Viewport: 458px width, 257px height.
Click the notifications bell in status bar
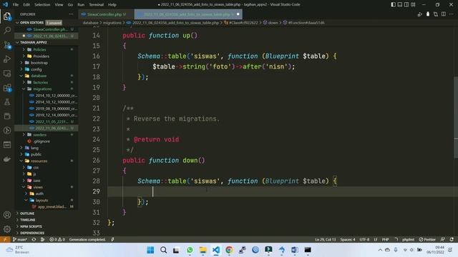(x=452, y=240)
